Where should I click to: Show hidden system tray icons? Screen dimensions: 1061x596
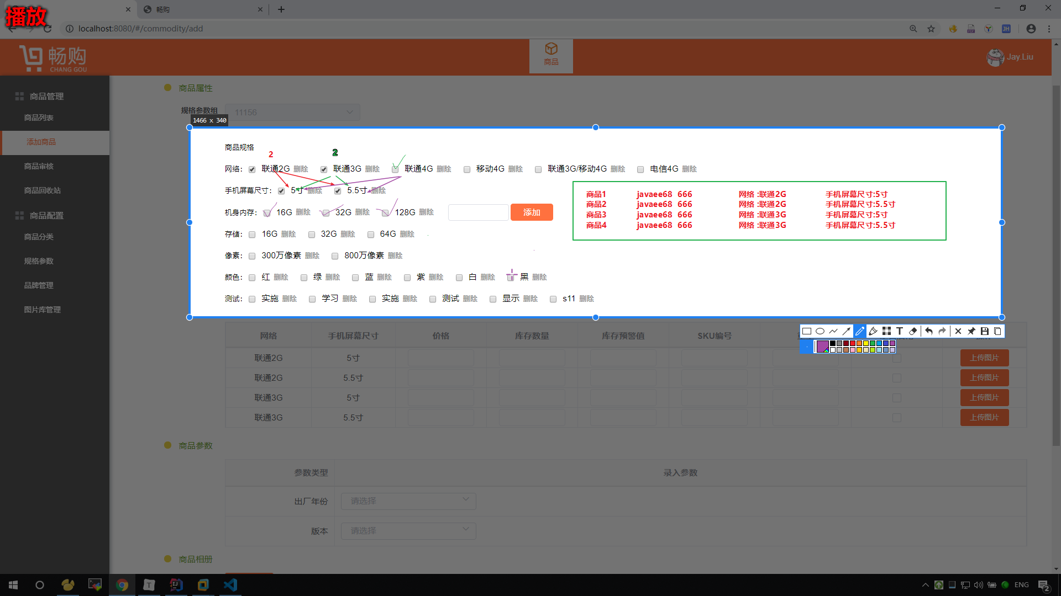(926, 585)
